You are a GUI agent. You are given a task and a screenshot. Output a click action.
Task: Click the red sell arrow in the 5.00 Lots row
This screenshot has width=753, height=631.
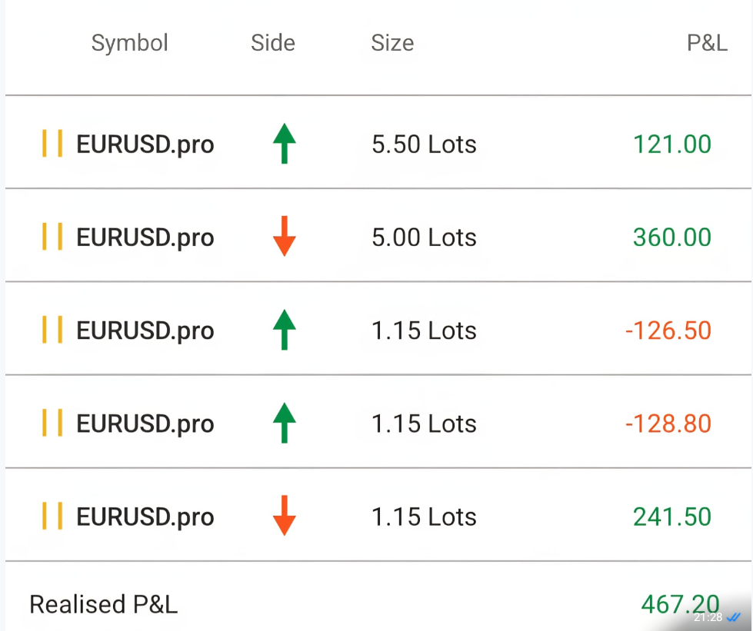285,237
